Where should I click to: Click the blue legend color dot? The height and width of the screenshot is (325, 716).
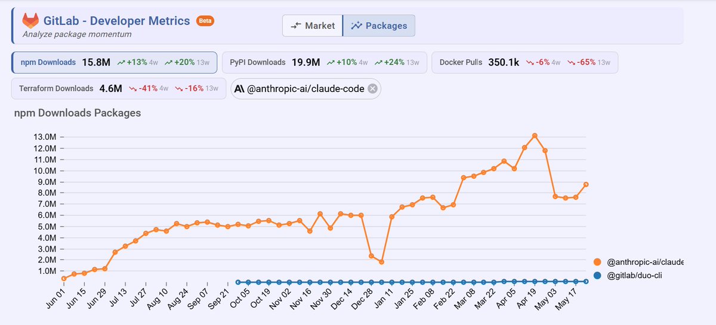point(598,275)
